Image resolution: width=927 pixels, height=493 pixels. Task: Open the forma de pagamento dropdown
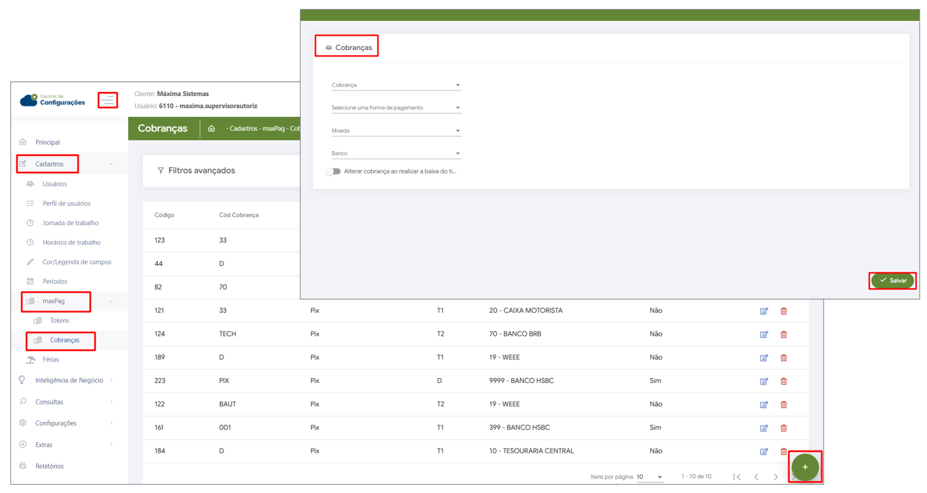pyautogui.click(x=395, y=108)
